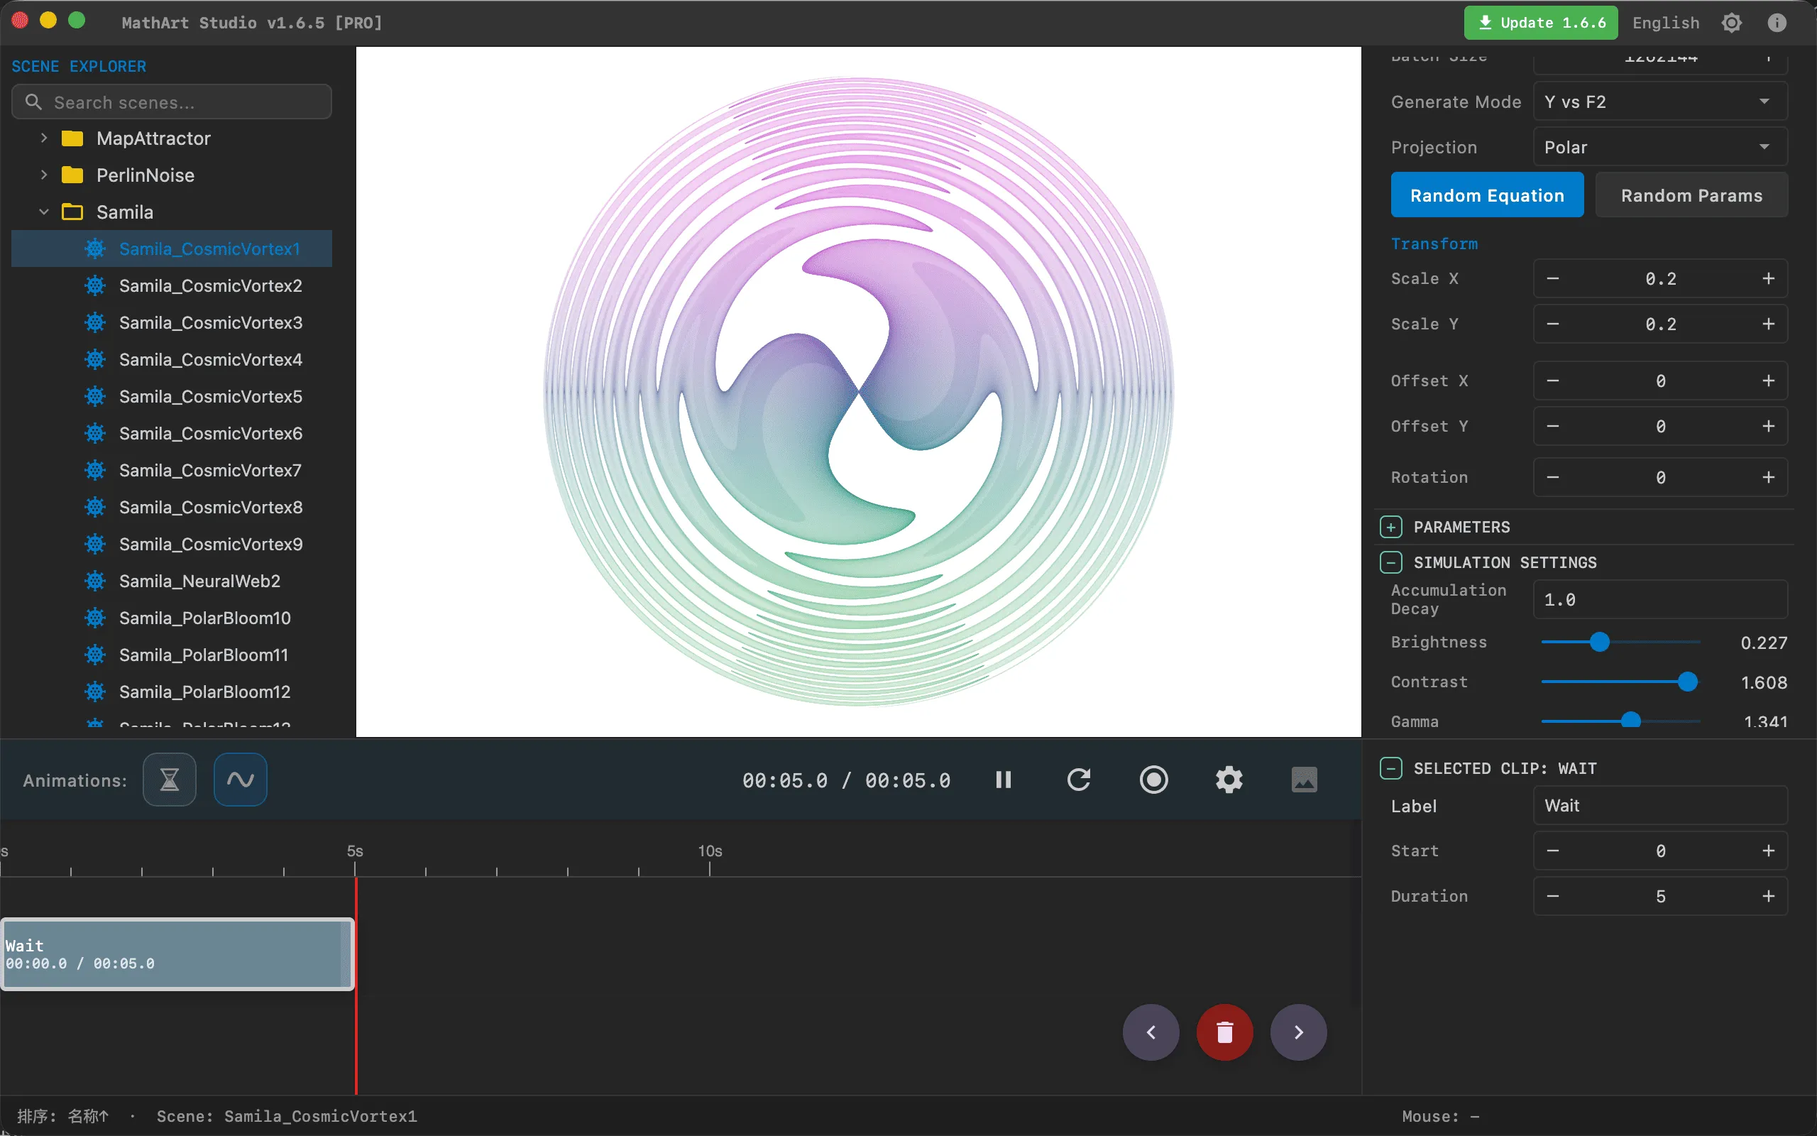Select scene Samila_NeuralWeb2
This screenshot has width=1817, height=1136.
tap(171, 581)
